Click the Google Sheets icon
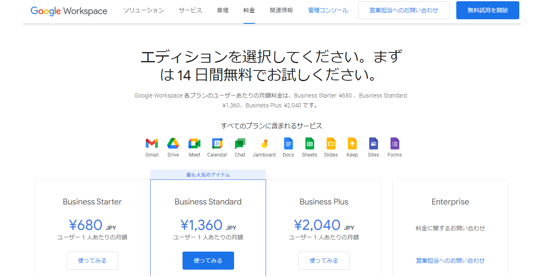Image resolution: width=550 pixels, height=277 pixels. click(309, 143)
